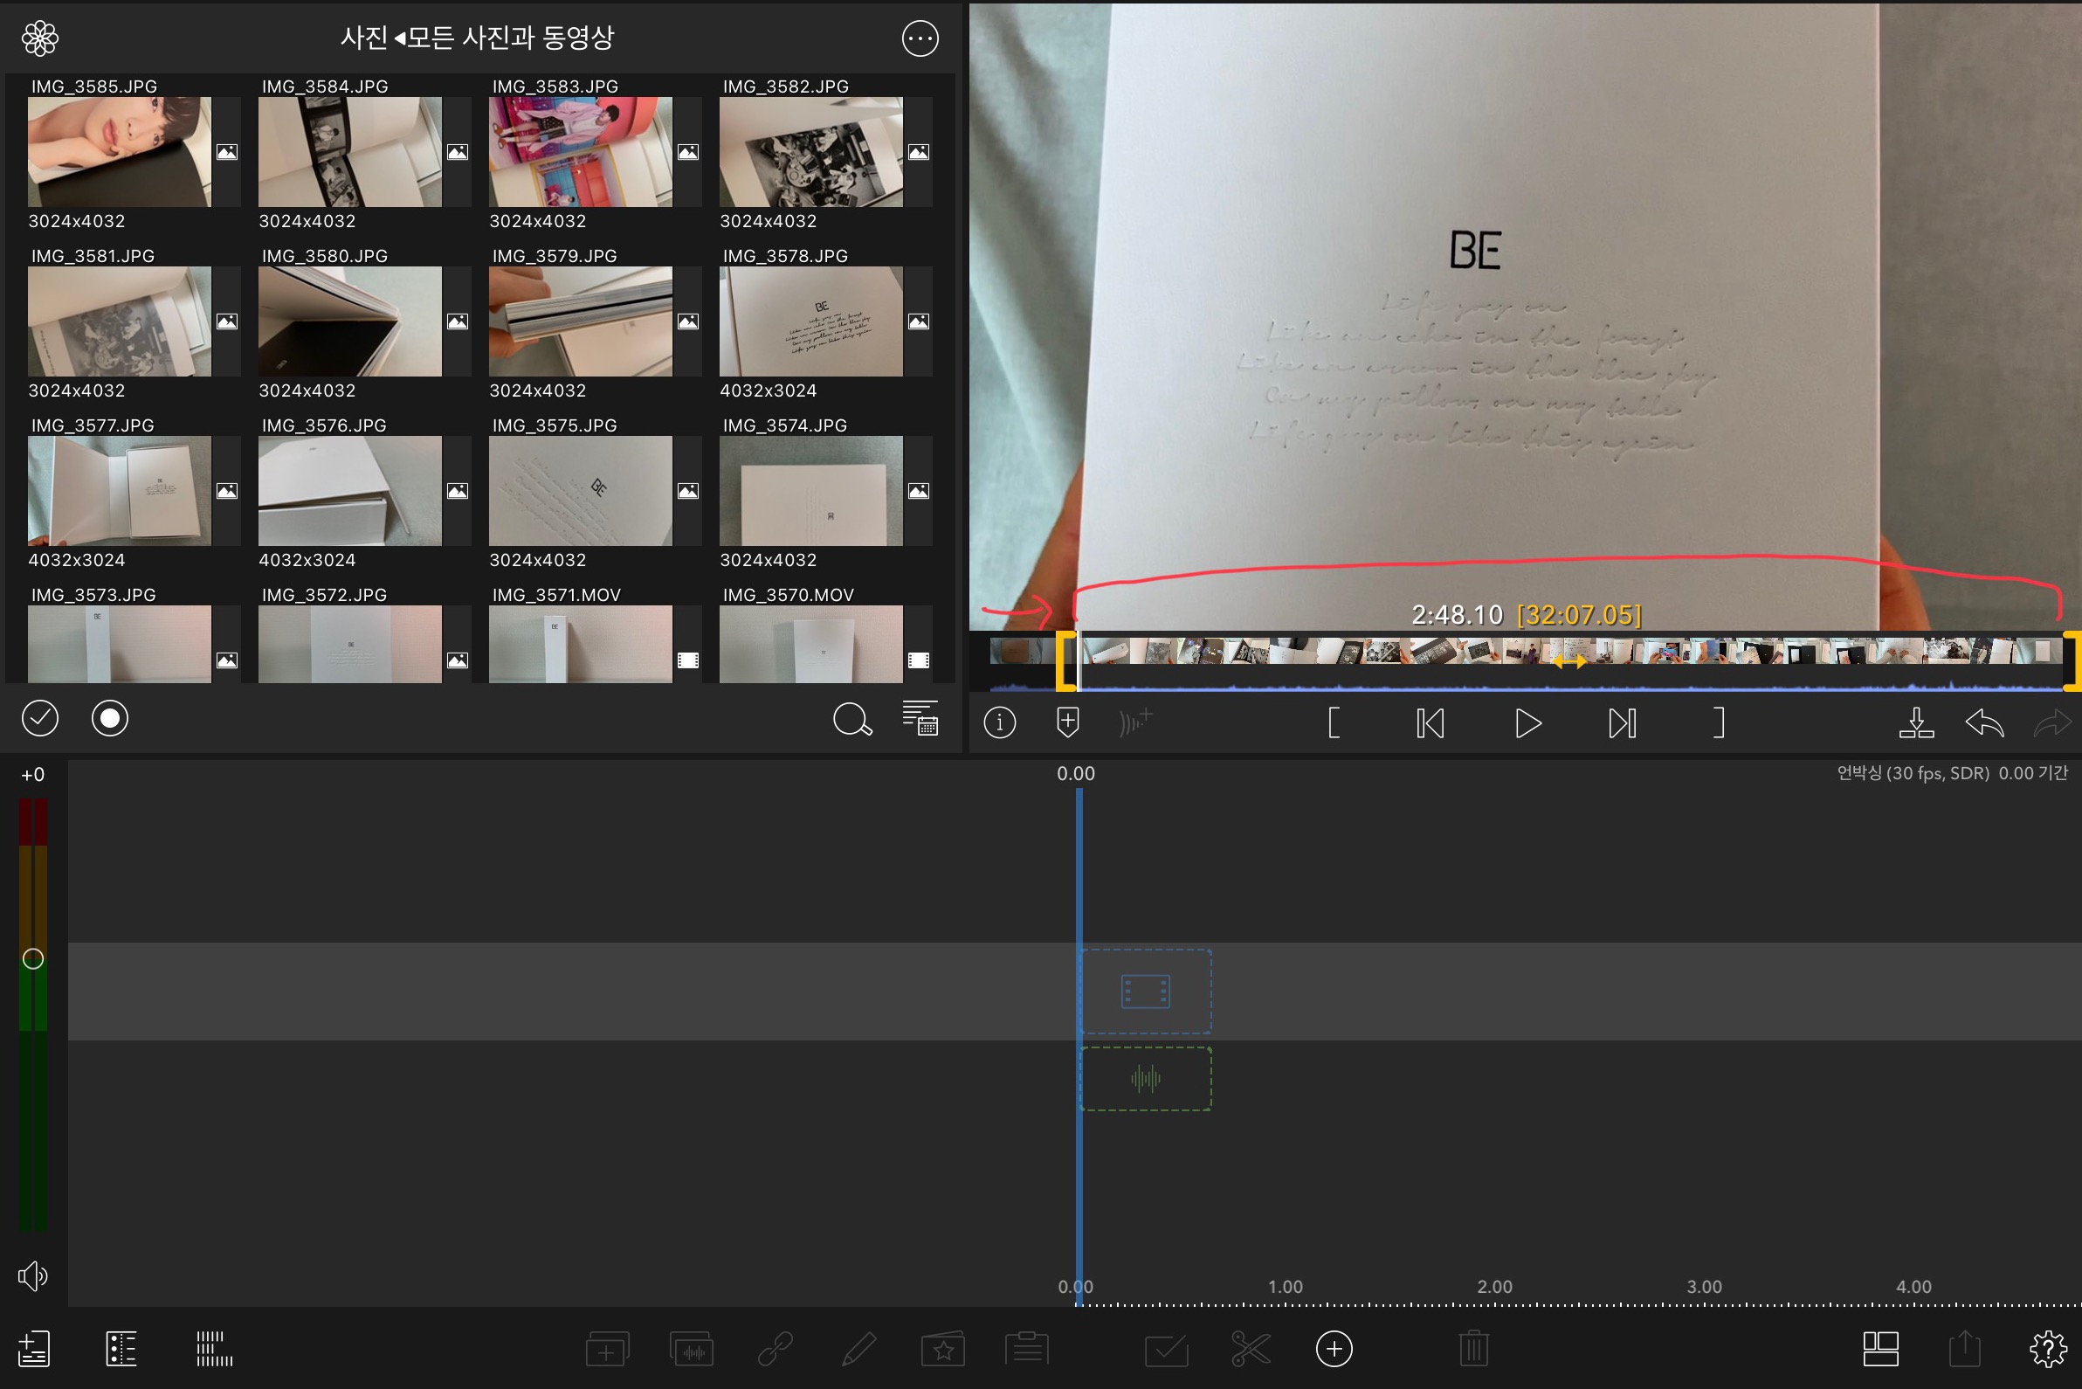Jump to the next clip edge
2082x1389 pixels.
[x=1622, y=723]
